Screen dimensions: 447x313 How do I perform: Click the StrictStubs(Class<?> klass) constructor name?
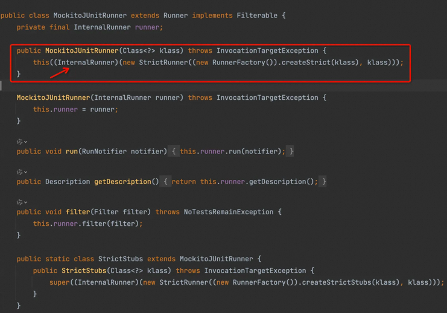[x=84, y=271]
